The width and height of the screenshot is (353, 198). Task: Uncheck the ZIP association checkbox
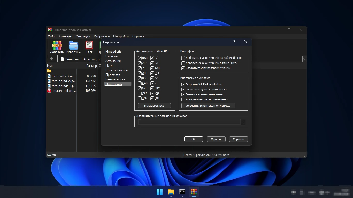click(140, 63)
